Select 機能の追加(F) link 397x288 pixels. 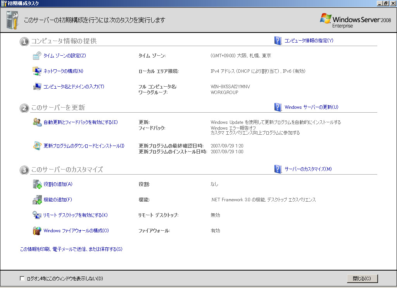click(58, 199)
